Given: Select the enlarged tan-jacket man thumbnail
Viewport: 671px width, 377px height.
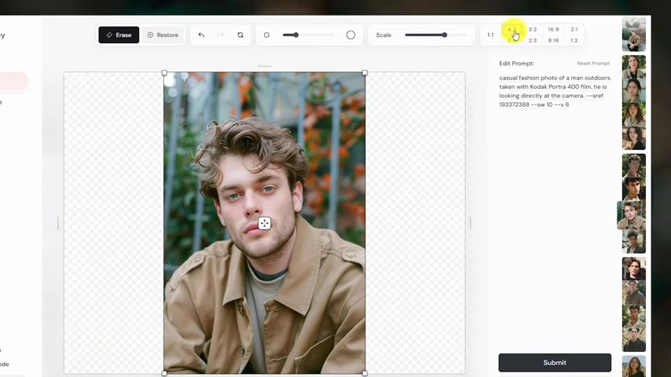Looking at the screenshot, I should coord(631,216).
